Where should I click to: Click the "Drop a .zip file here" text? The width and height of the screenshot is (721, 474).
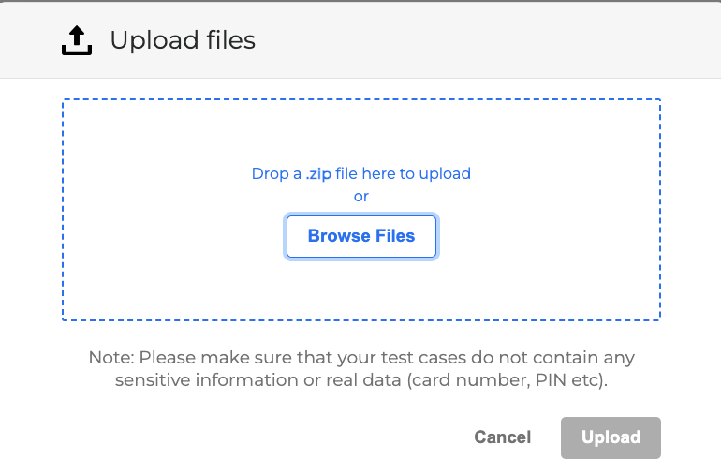(x=360, y=173)
